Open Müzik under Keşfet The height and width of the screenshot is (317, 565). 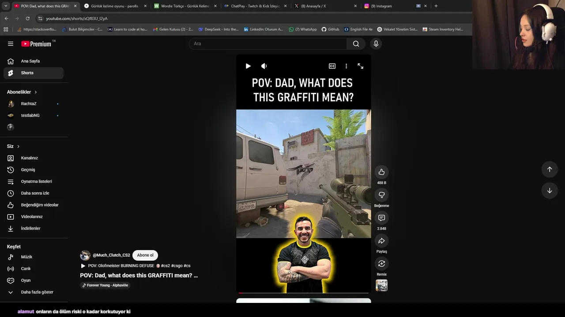pyautogui.click(x=34, y=257)
